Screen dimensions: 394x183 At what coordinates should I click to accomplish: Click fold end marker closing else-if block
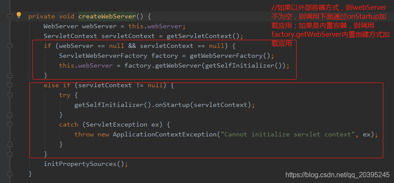(10, 154)
